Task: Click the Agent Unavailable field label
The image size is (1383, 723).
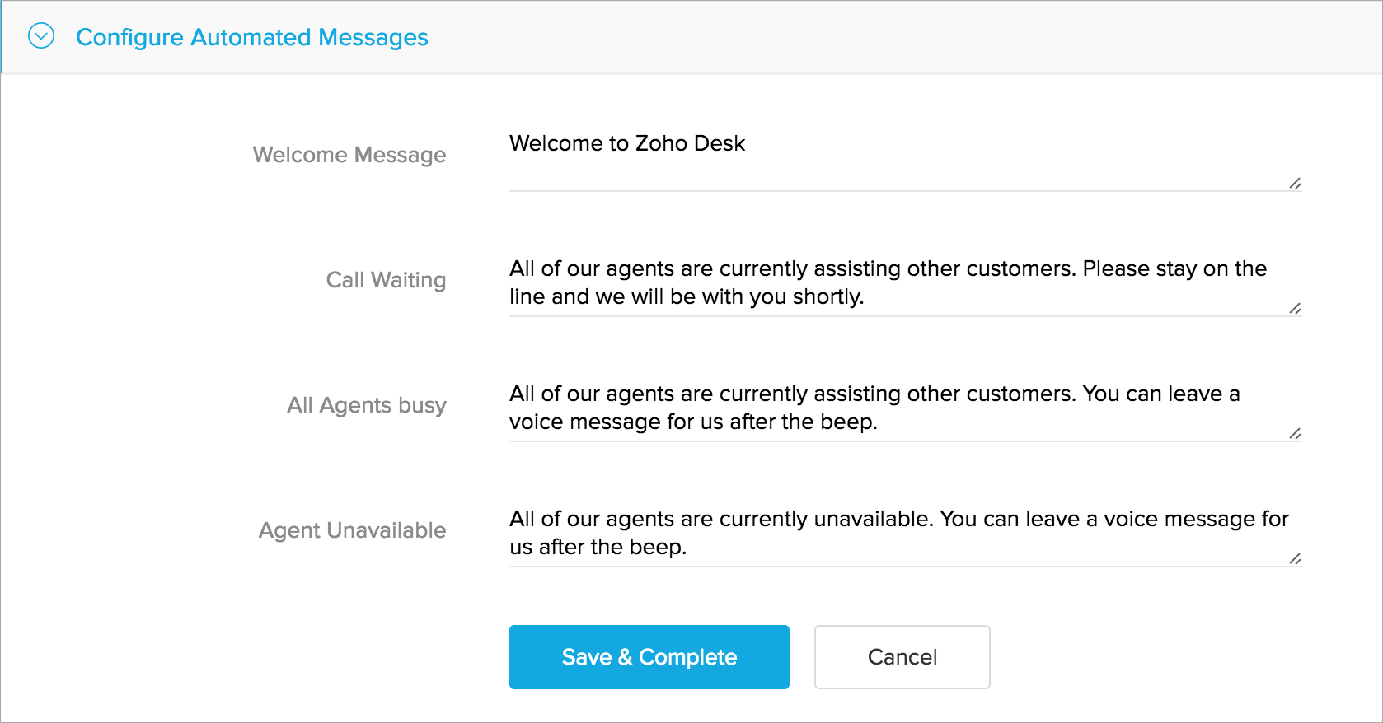Action: pyautogui.click(x=352, y=530)
